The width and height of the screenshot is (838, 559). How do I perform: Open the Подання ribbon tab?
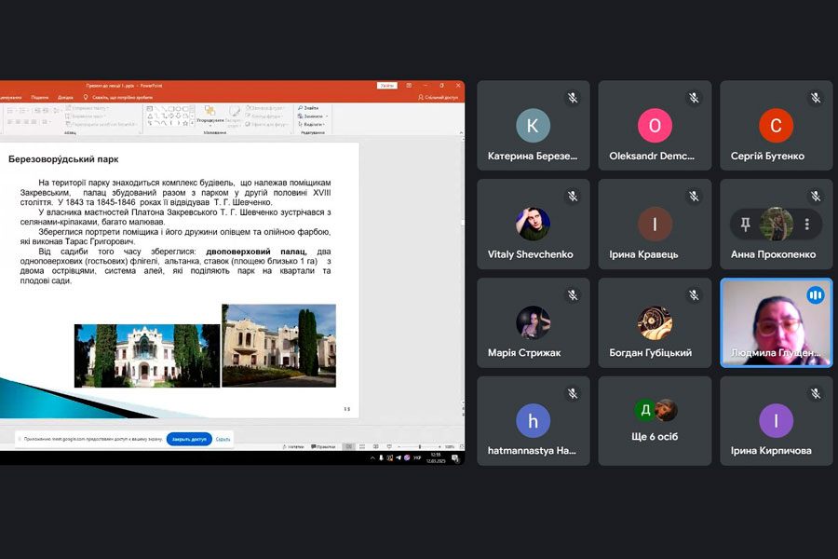coord(40,97)
